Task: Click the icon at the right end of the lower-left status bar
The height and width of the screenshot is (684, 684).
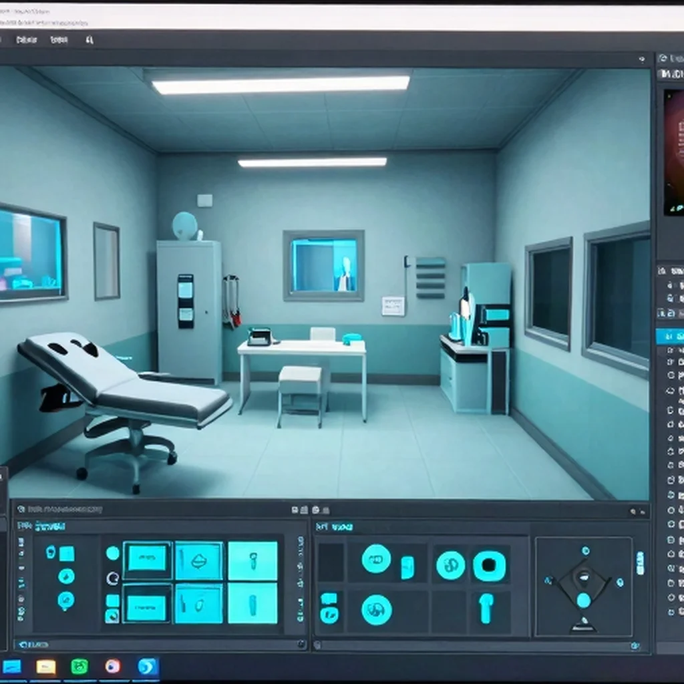Action: [301, 644]
